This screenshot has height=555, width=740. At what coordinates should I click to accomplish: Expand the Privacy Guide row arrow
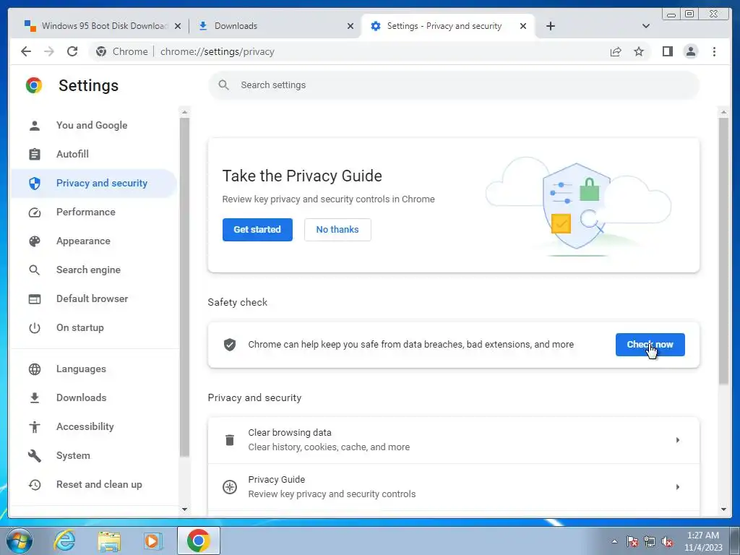678,487
